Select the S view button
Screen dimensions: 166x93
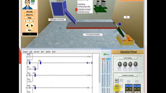coord(33,21)
